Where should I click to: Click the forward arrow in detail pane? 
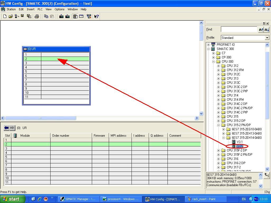tap(12, 128)
